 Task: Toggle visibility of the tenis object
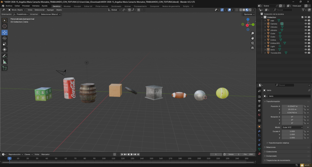305,49
